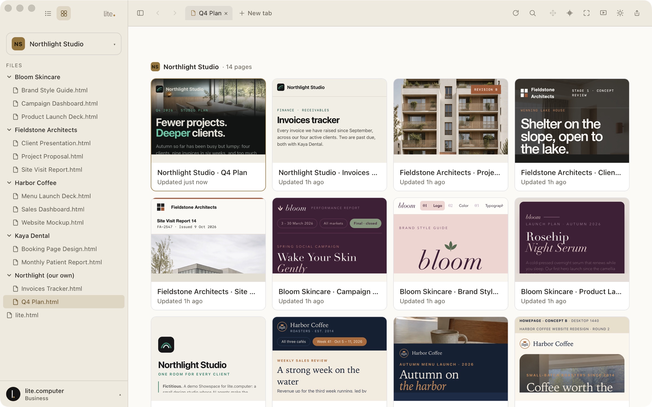Open a New tab
Screen dimensions: 652x407
pos(255,13)
